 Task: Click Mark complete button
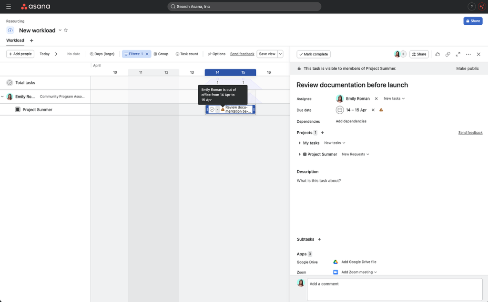[314, 54]
